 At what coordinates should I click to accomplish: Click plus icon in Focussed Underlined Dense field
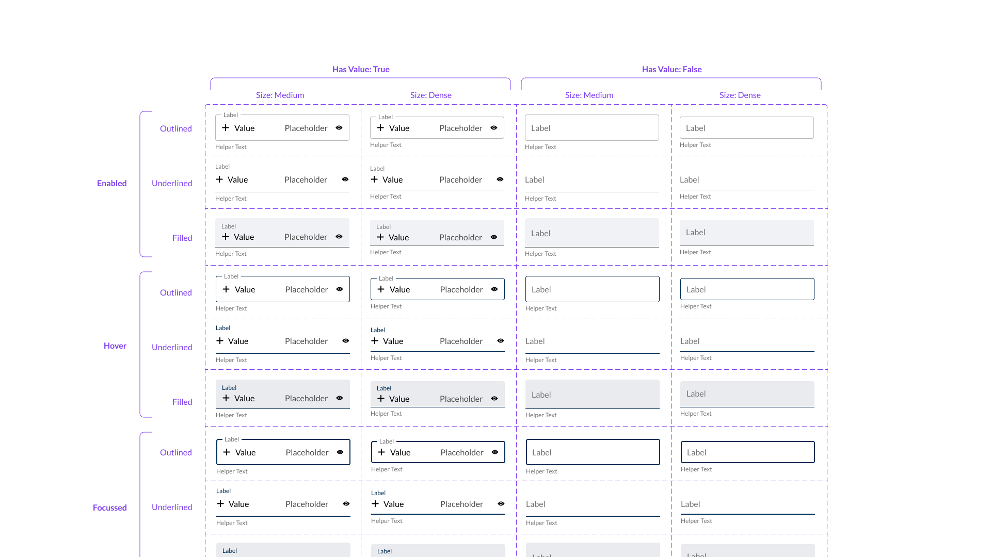[x=375, y=504]
